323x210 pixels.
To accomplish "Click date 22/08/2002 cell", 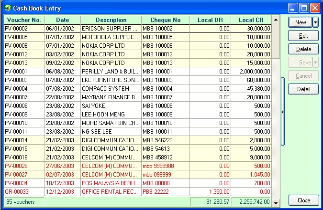I will 63,97.
